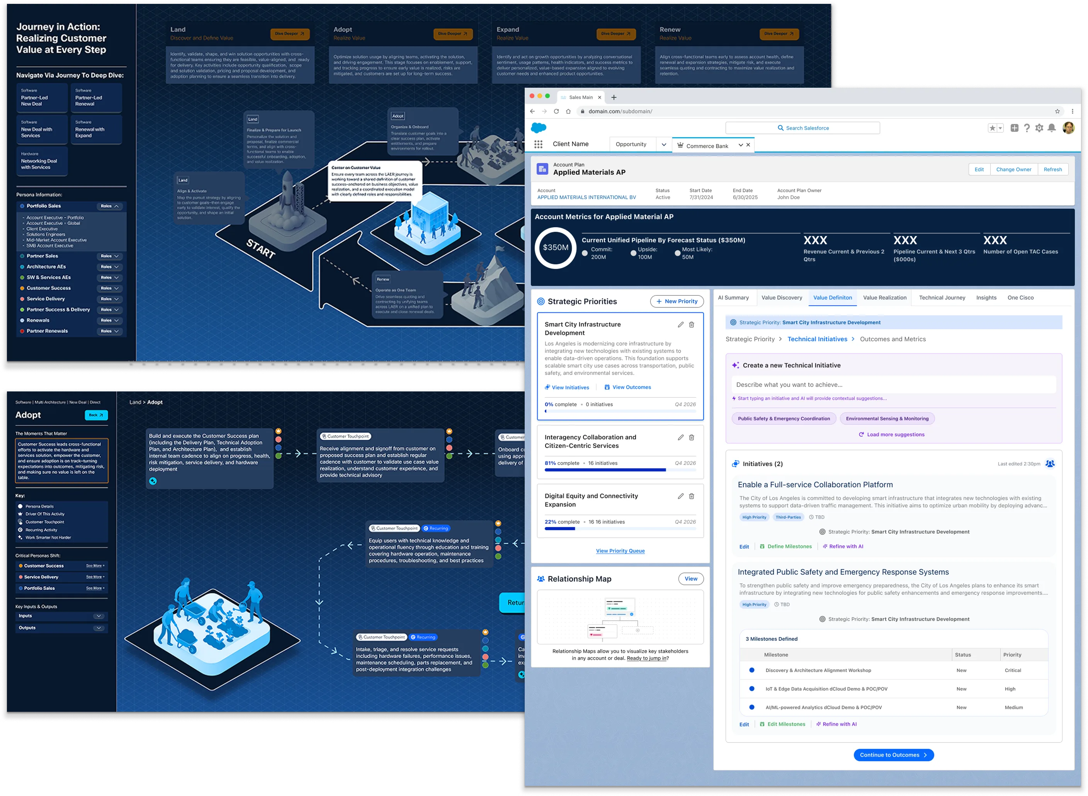Screen dimensions: 1088x796
Task: Open the Opportunity tab dropdown arrow
Action: (x=663, y=145)
